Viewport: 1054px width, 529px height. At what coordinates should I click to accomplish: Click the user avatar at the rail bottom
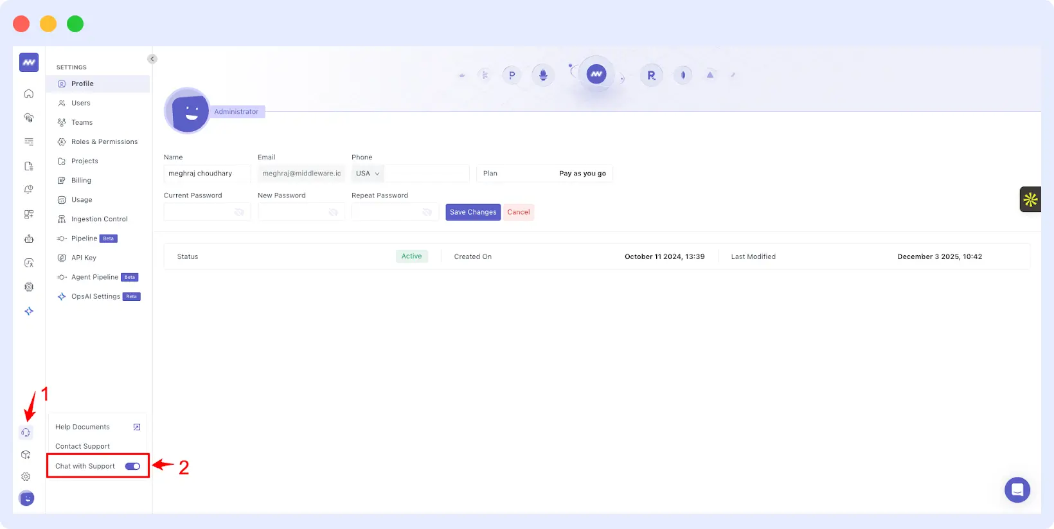26,498
